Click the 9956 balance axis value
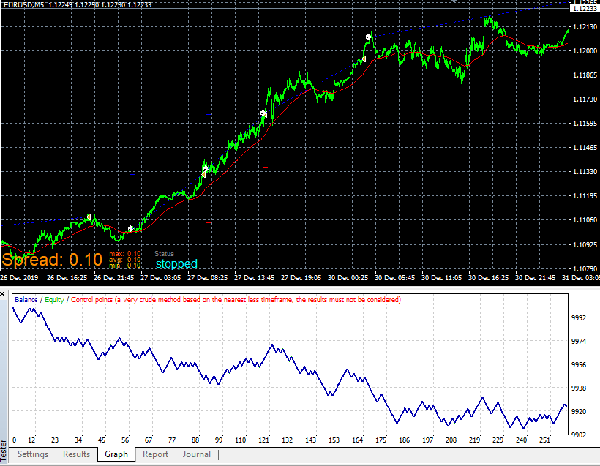This screenshot has width=600, height=466. click(579, 364)
